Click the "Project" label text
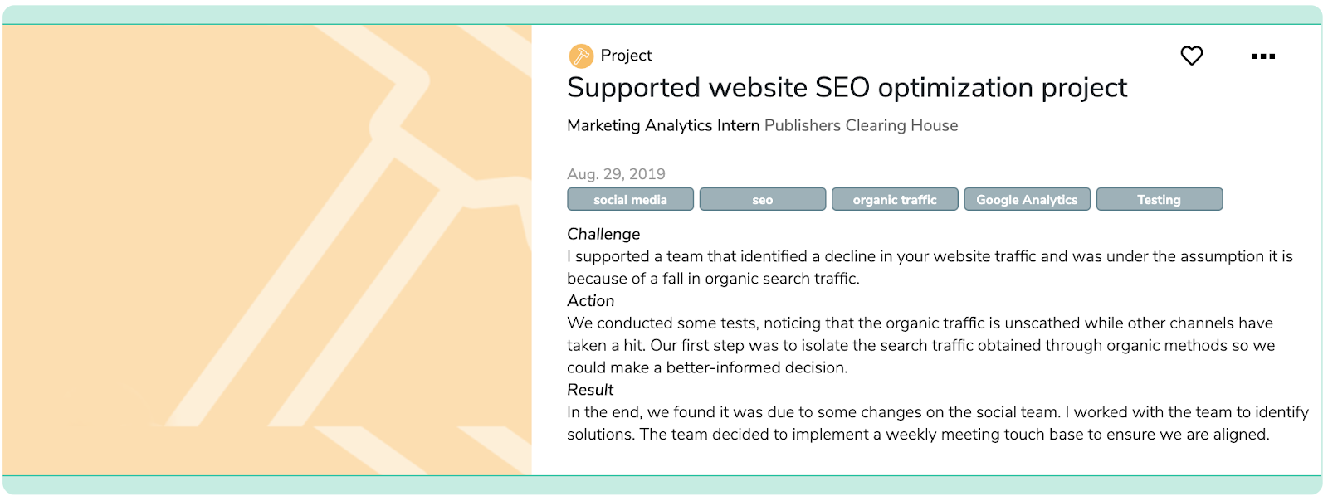Viewport: 1328px width, 496px height. 626,56
